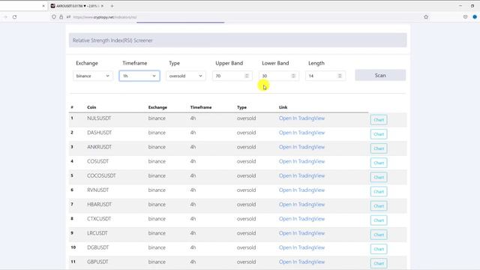Open COSUSDT in TradingView link
The width and height of the screenshot is (480, 270).
coord(301,161)
